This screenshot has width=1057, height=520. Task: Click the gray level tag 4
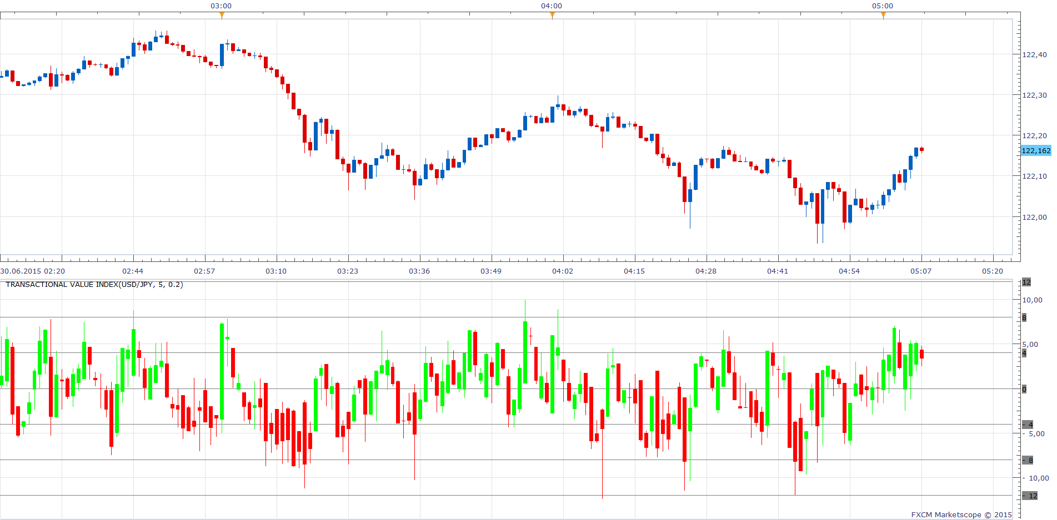[x=1025, y=353]
